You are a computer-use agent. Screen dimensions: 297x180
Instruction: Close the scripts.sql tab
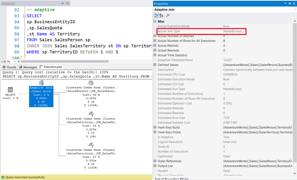click(x=67, y=3)
